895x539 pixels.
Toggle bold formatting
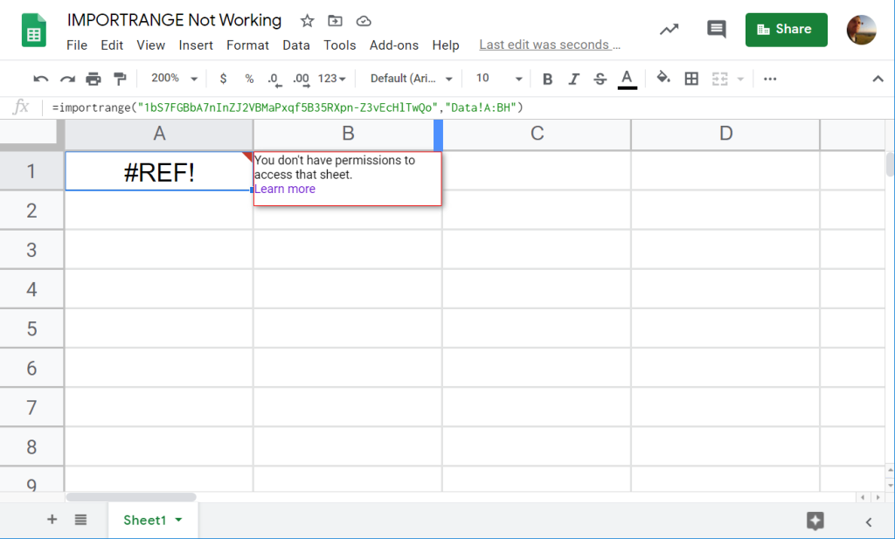tap(547, 78)
